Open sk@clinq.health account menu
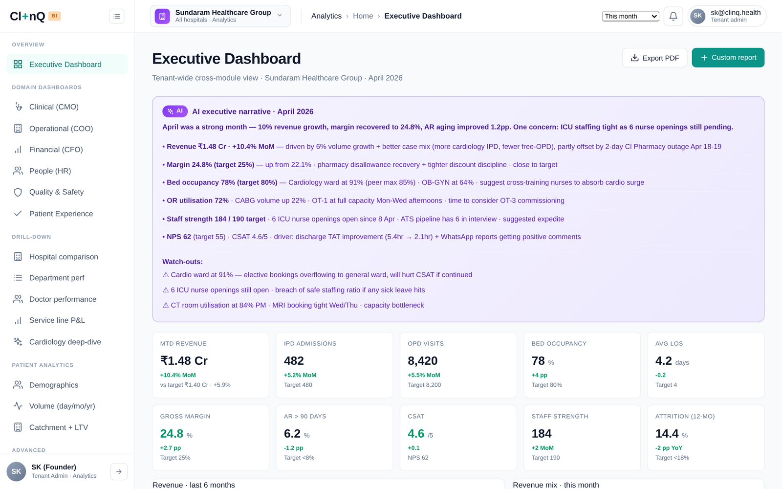 coord(727,16)
